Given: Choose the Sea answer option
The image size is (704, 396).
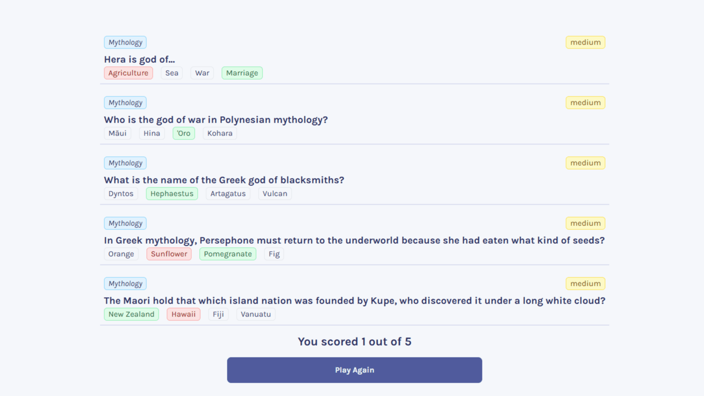Looking at the screenshot, I should pos(172,73).
